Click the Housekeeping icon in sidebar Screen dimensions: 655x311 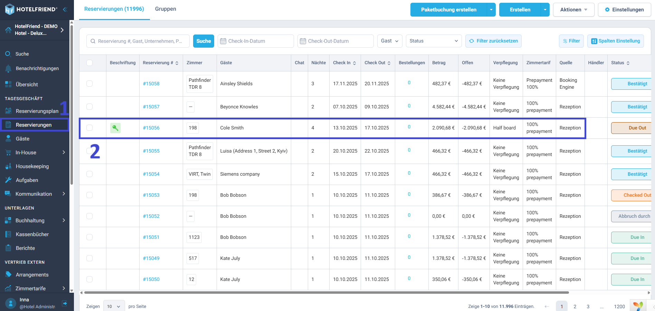[8, 166]
